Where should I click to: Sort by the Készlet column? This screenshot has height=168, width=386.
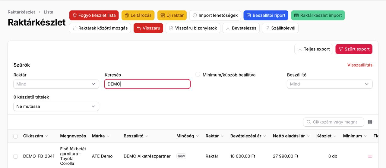[326, 136]
